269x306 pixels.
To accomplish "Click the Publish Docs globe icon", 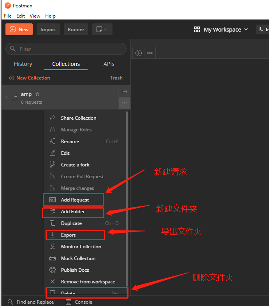I will [x=53, y=270].
